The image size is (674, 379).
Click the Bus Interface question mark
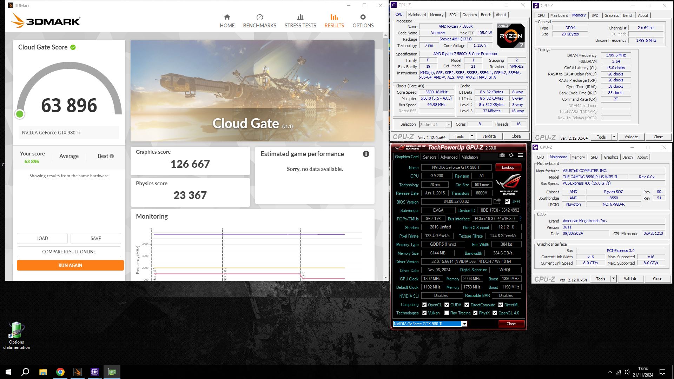[x=521, y=219]
